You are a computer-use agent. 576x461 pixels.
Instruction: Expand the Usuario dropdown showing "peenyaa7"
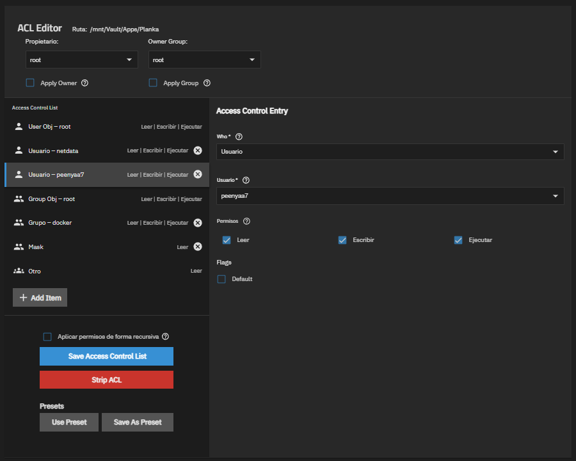390,196
